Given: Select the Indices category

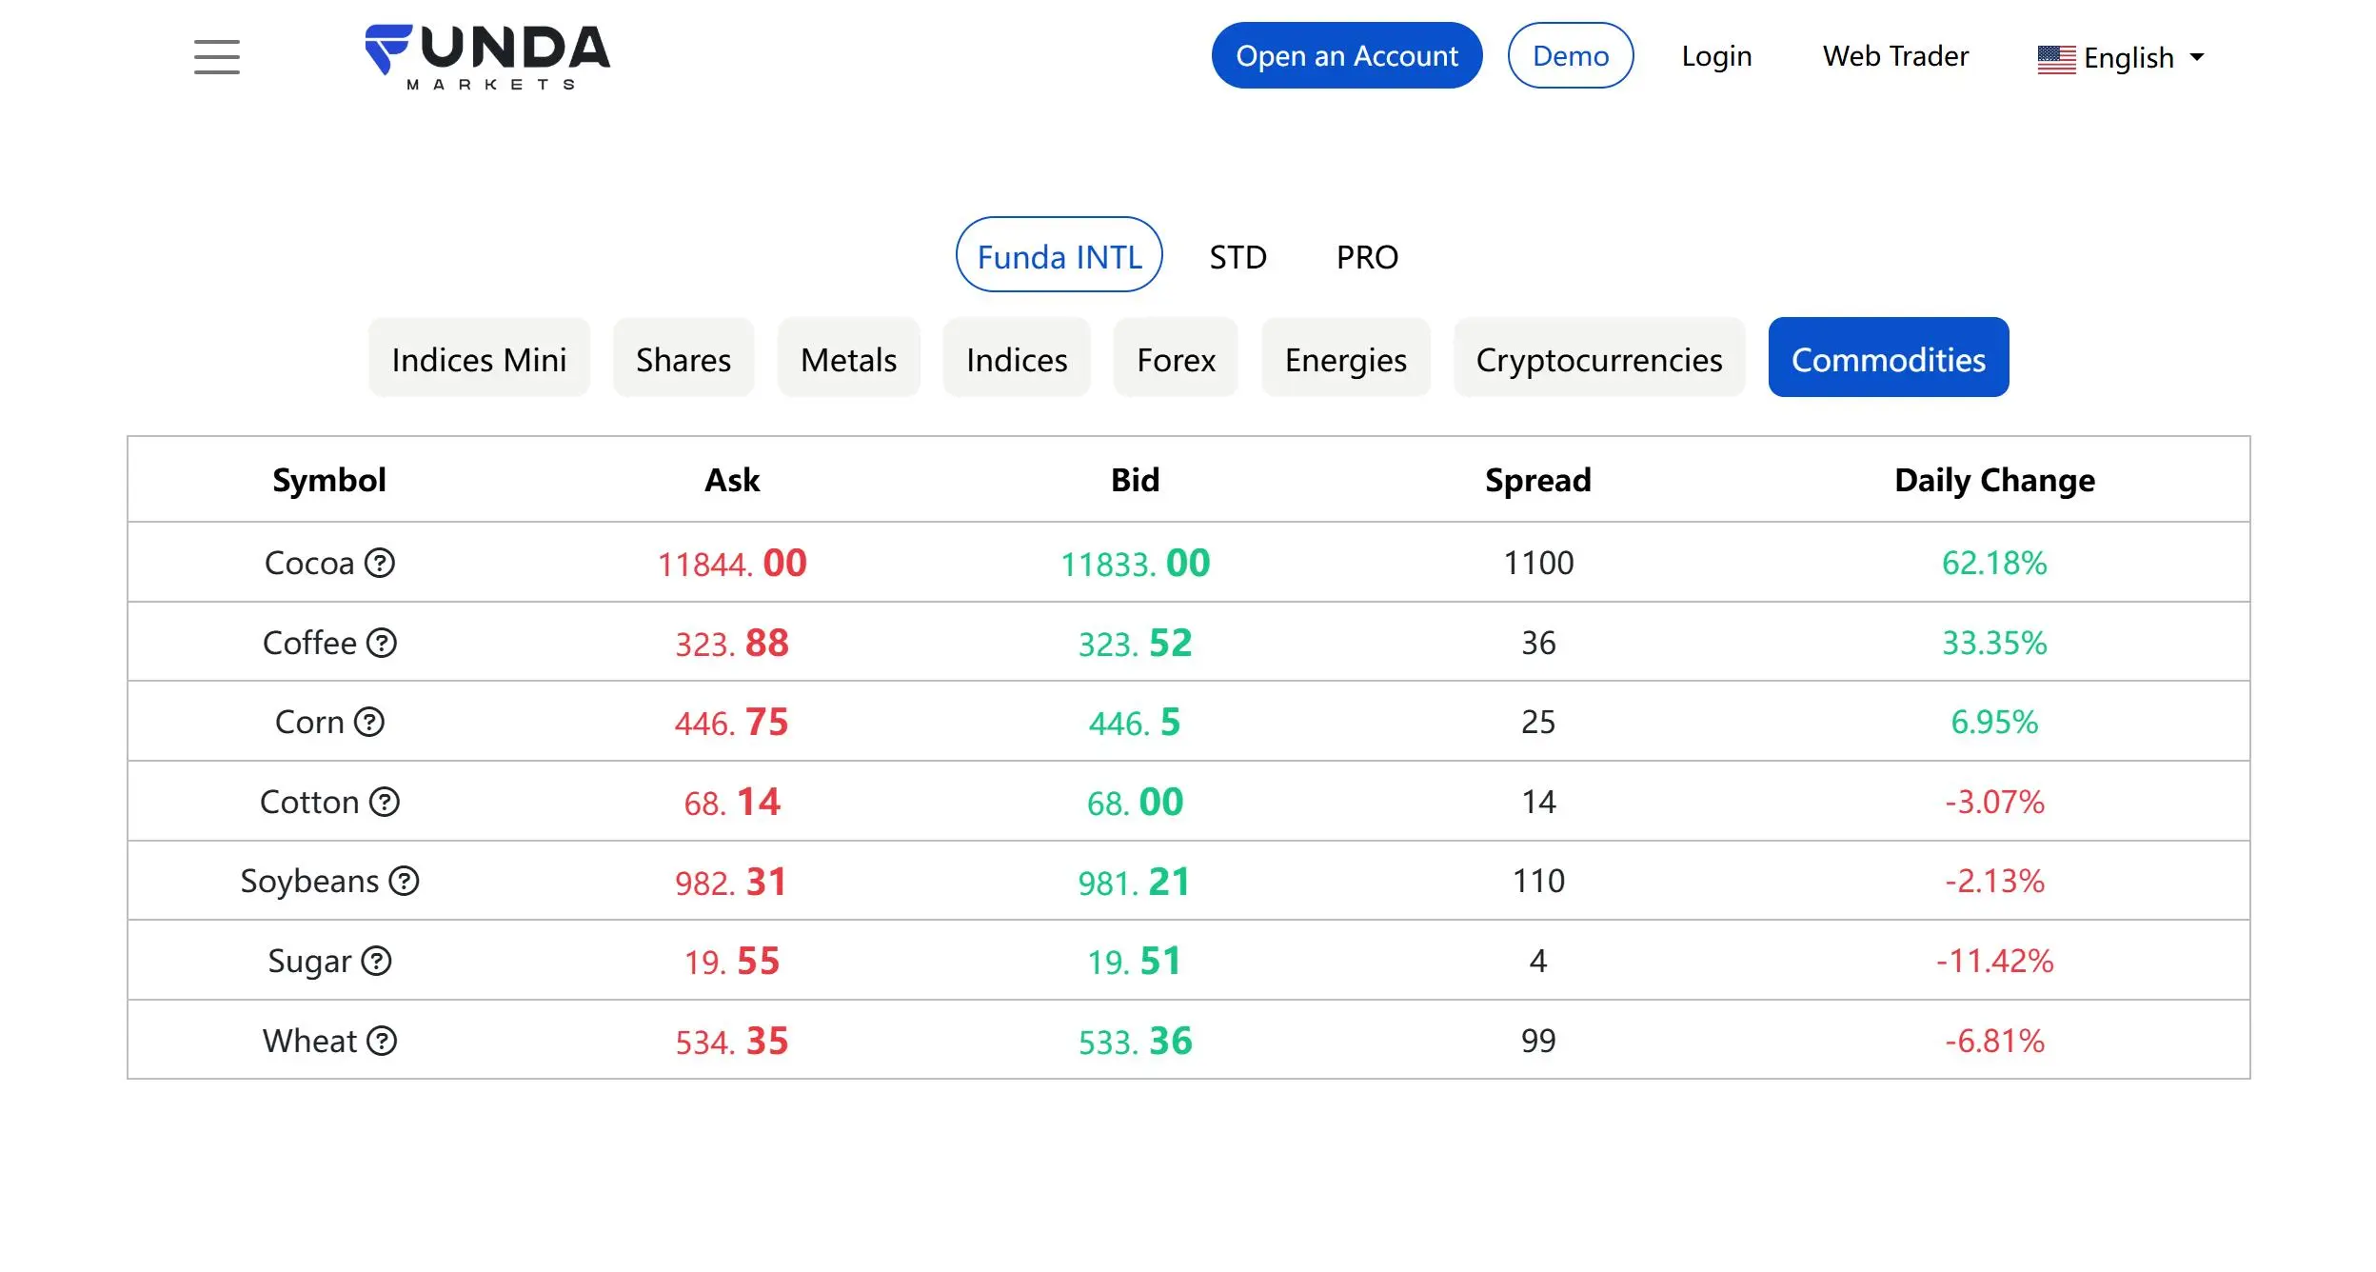Looking at the screenshot, I should point(1017,358).
